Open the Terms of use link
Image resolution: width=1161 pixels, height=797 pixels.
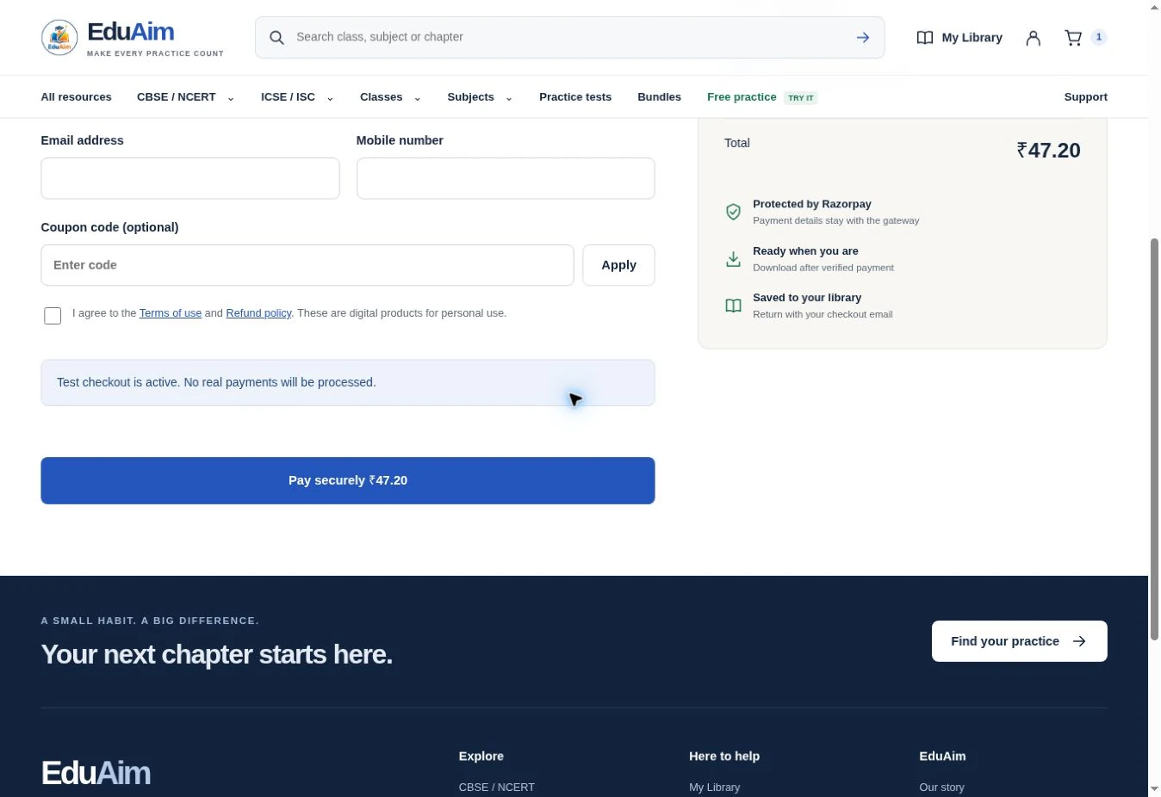pyautogui.click(x=171, y=313)
